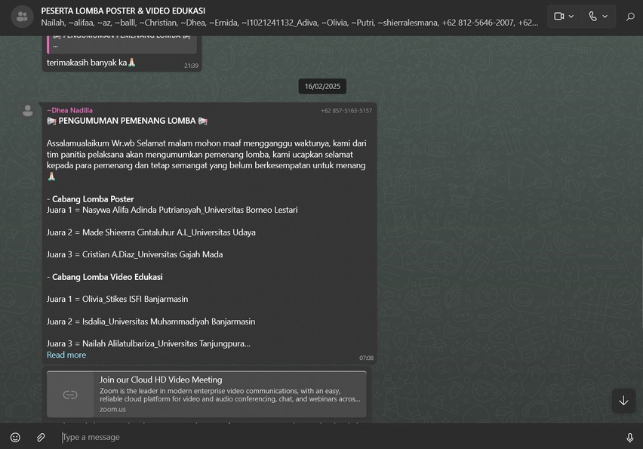
Task: Open ~Dhea Nadilla sender name
Action: pyautogui.click(x=69, y=110)
